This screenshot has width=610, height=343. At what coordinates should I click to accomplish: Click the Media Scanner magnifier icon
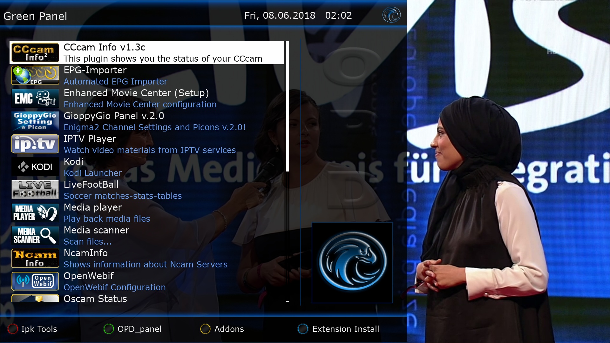tap(35, 235)
